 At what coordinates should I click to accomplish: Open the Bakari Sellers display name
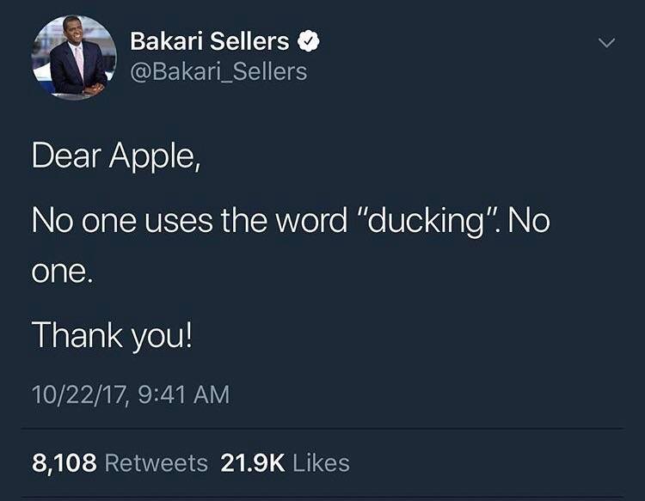pos(209,41)
